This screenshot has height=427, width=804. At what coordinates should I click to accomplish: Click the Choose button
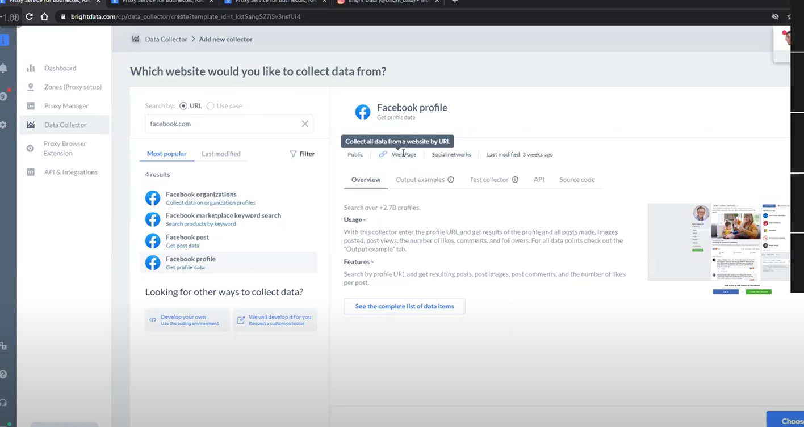786,420
